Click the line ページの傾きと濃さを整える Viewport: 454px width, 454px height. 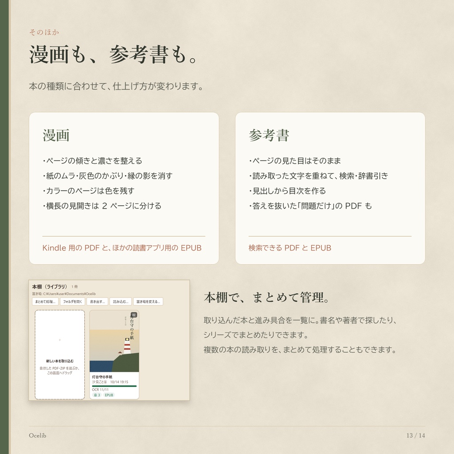[92, 160]
